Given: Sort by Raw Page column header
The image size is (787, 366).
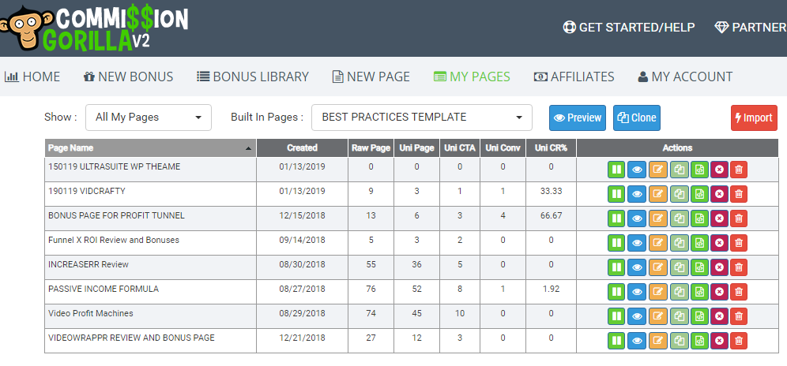Looking at the screenshot, I should click(x=371, y=148).
